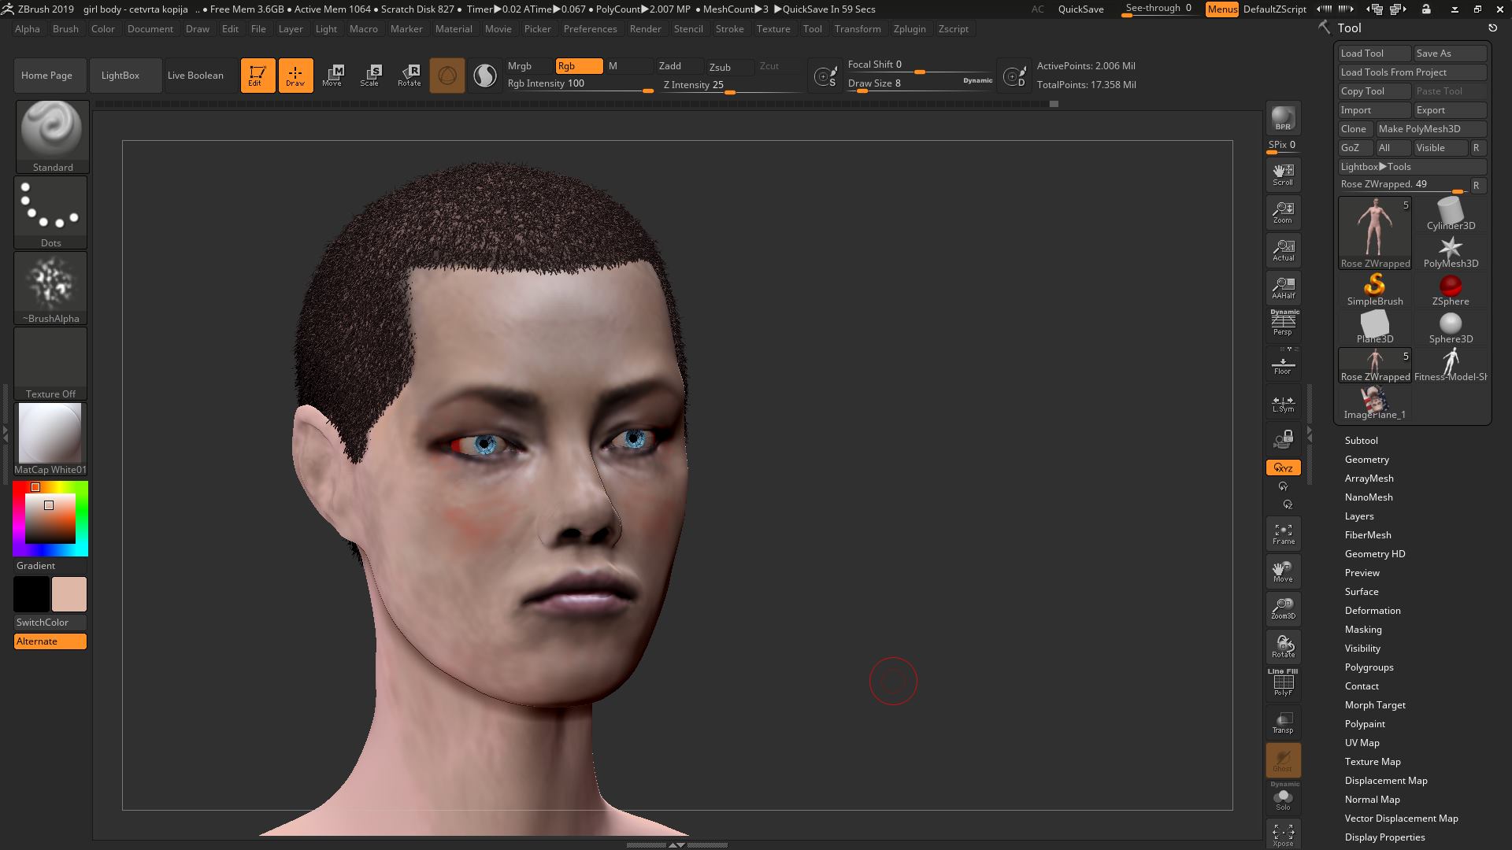The width and height of the screenshot is (1512, 850).
Task: Enable the Zadd sculpt mode
Action: (x=680, y=66)
